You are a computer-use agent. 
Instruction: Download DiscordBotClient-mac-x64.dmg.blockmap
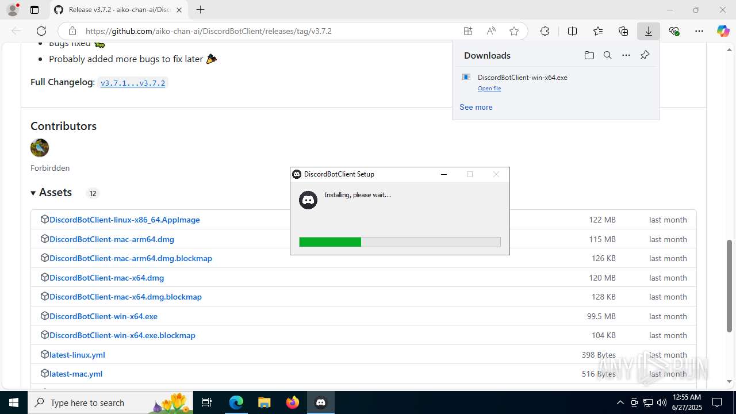point(125,297)
